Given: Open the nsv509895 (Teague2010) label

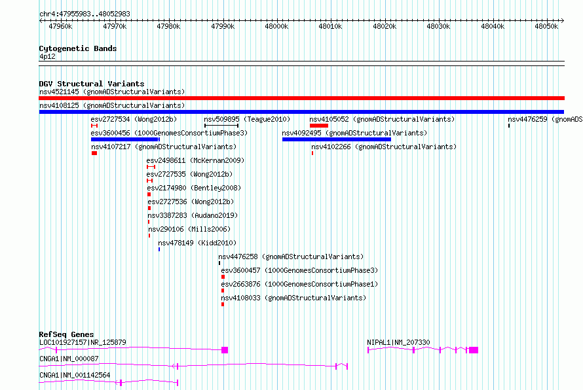Looking at the screenshot, I should [247, 119].
